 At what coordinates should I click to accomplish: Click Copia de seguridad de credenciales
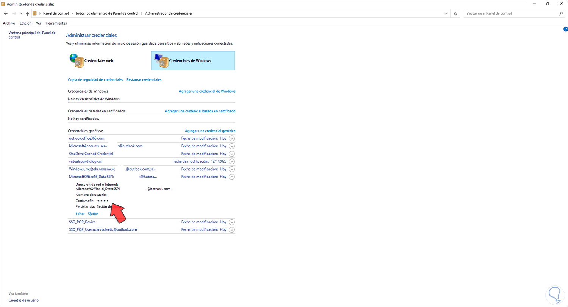(95, 80)
